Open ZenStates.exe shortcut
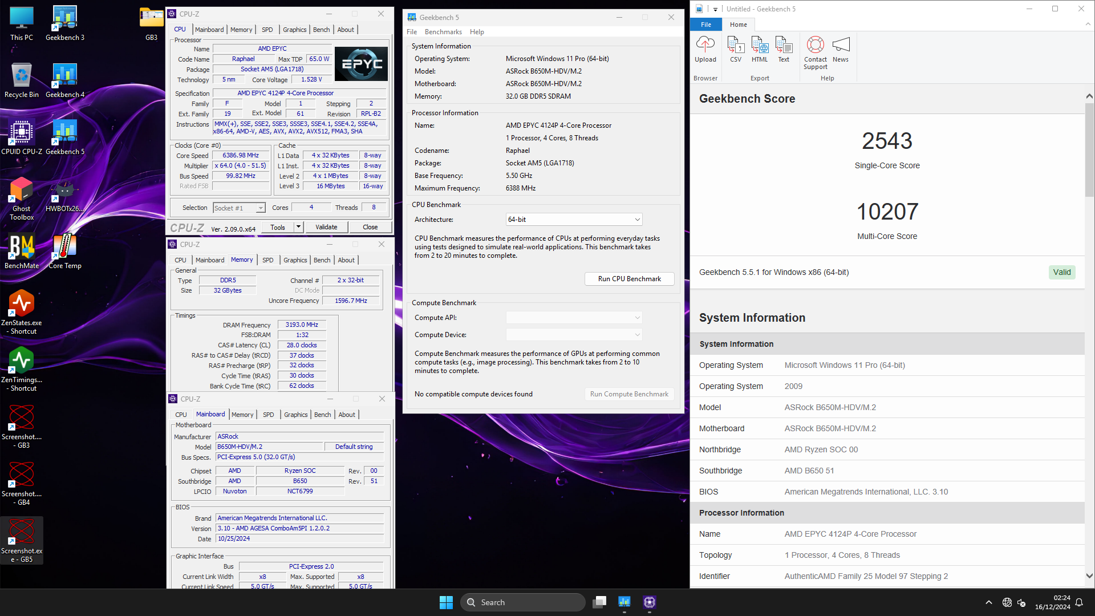Viewport: 1095px width, 616px height. pos(22,313)
